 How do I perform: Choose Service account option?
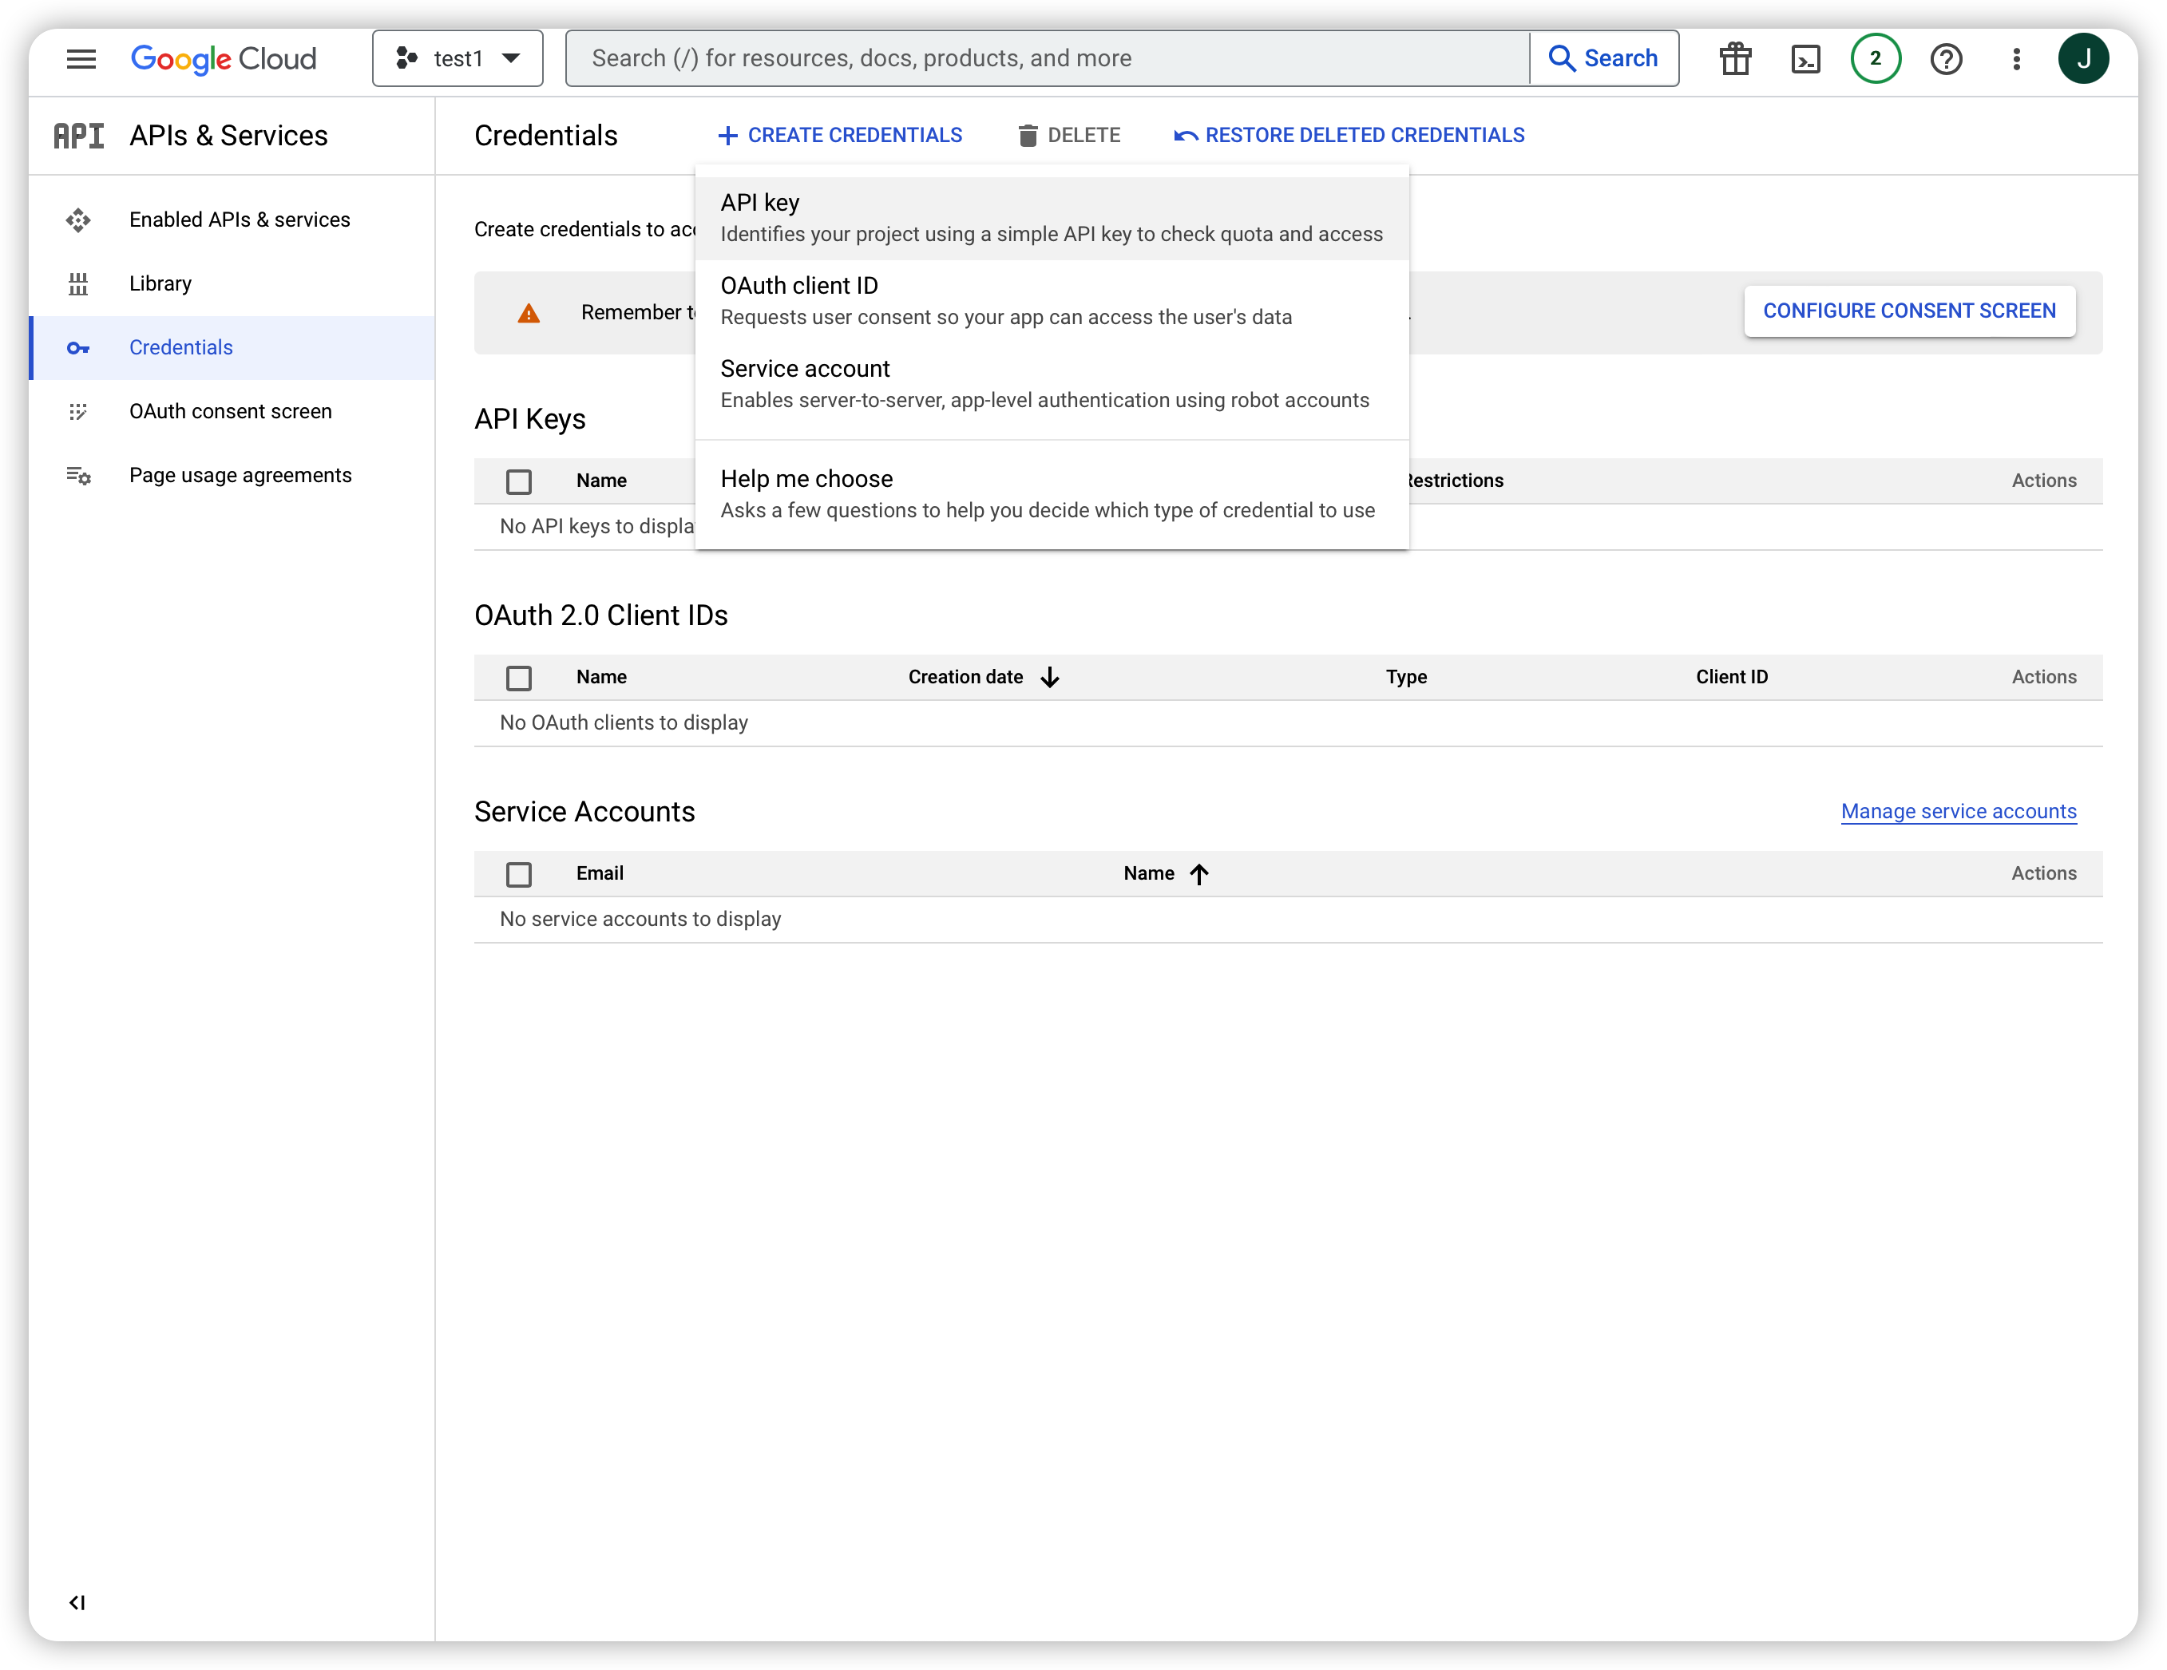click(x=1052, y=384)
